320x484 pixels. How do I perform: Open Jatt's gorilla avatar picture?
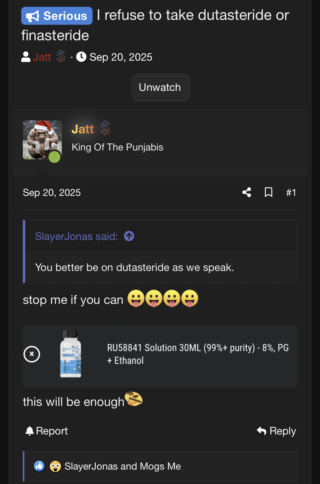click(42, 140)
